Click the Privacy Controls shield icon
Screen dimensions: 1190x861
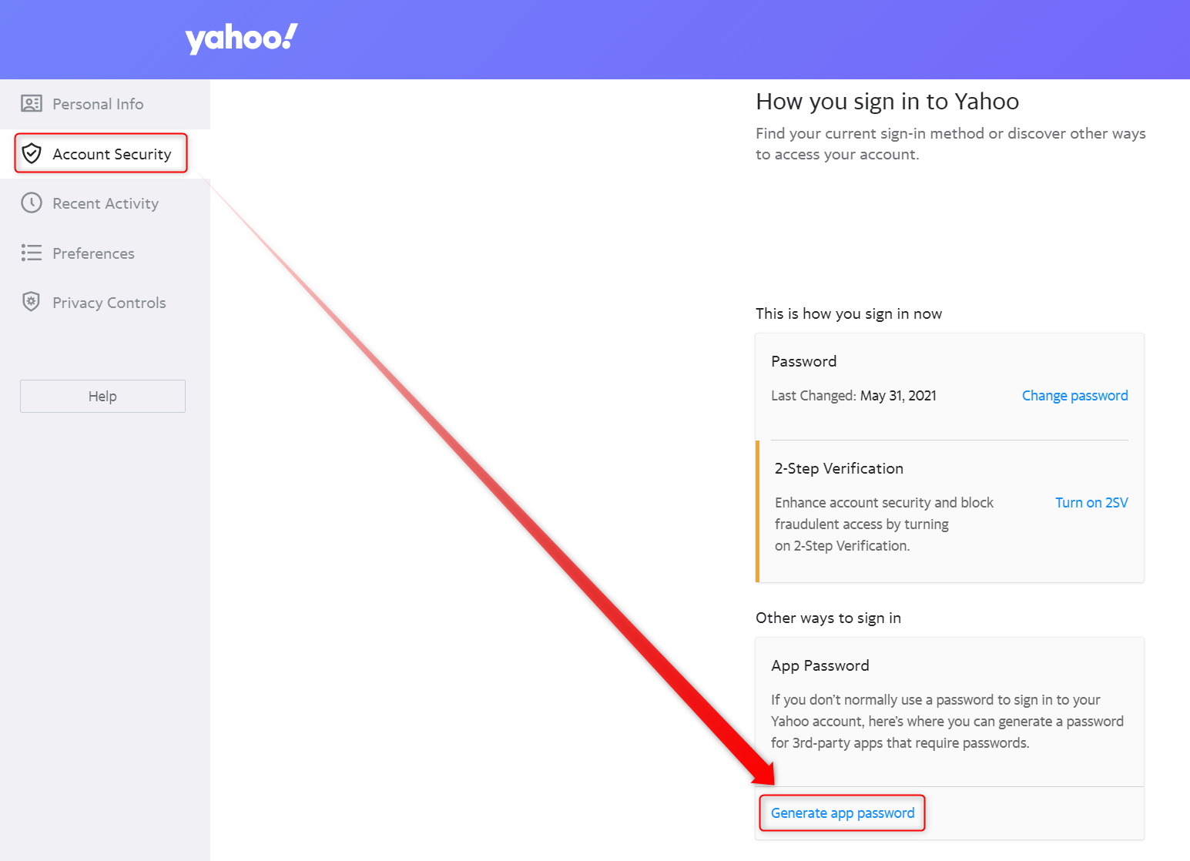[x=31, y=301]
